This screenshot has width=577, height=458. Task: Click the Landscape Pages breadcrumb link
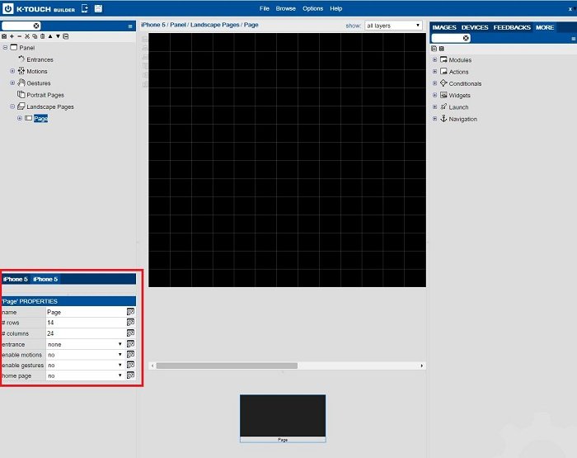tap(215, 25)
